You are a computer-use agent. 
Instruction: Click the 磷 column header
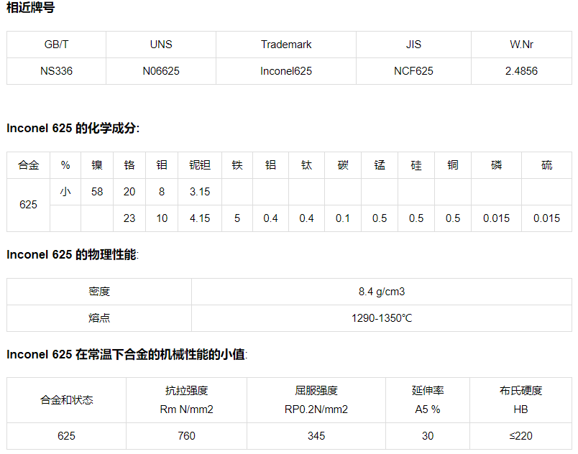pos(497,165)
